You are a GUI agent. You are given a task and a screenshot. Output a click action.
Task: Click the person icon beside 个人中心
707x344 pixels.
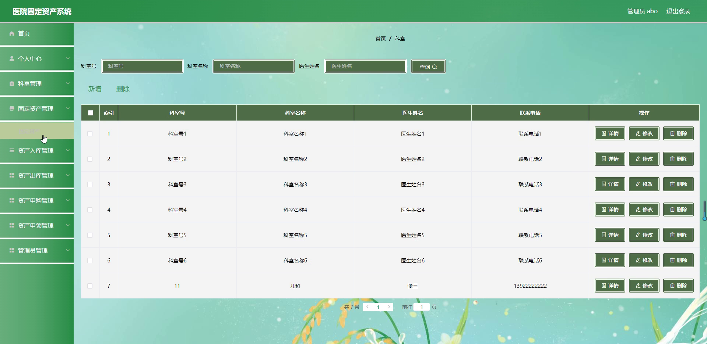(12, 58)
